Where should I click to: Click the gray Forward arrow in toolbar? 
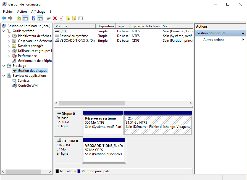point(10,18)
